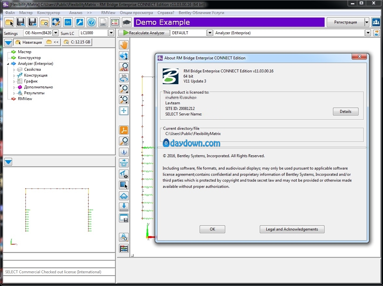Image resolution: width=383 pixels, height=286 pixels.
Task: Open the LOG file icon
Action: 103,22
